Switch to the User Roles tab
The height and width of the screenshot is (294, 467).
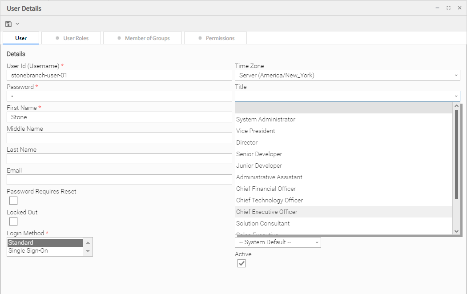point(71,38)
